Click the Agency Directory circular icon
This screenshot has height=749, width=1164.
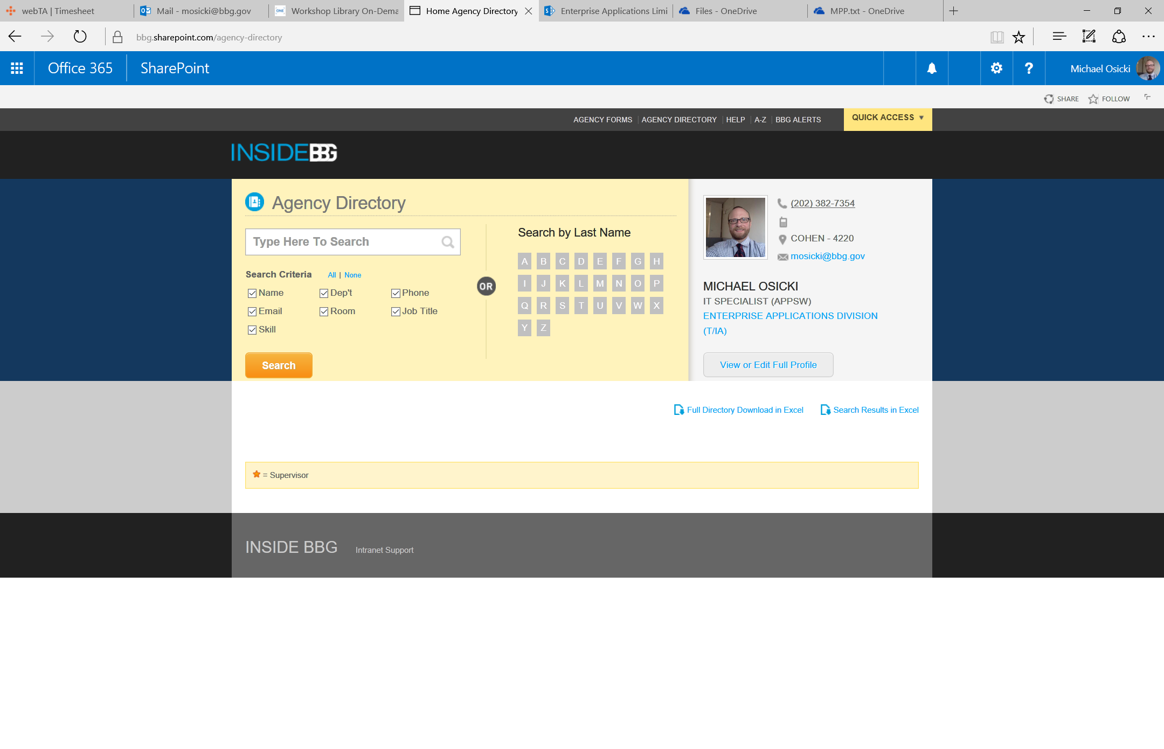coord(254,202)
